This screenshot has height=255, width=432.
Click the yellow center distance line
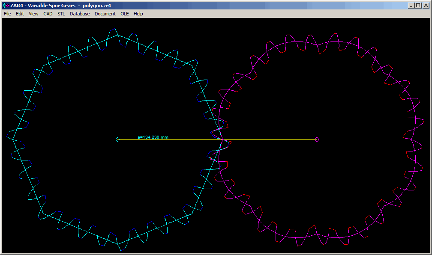point(266,139)
